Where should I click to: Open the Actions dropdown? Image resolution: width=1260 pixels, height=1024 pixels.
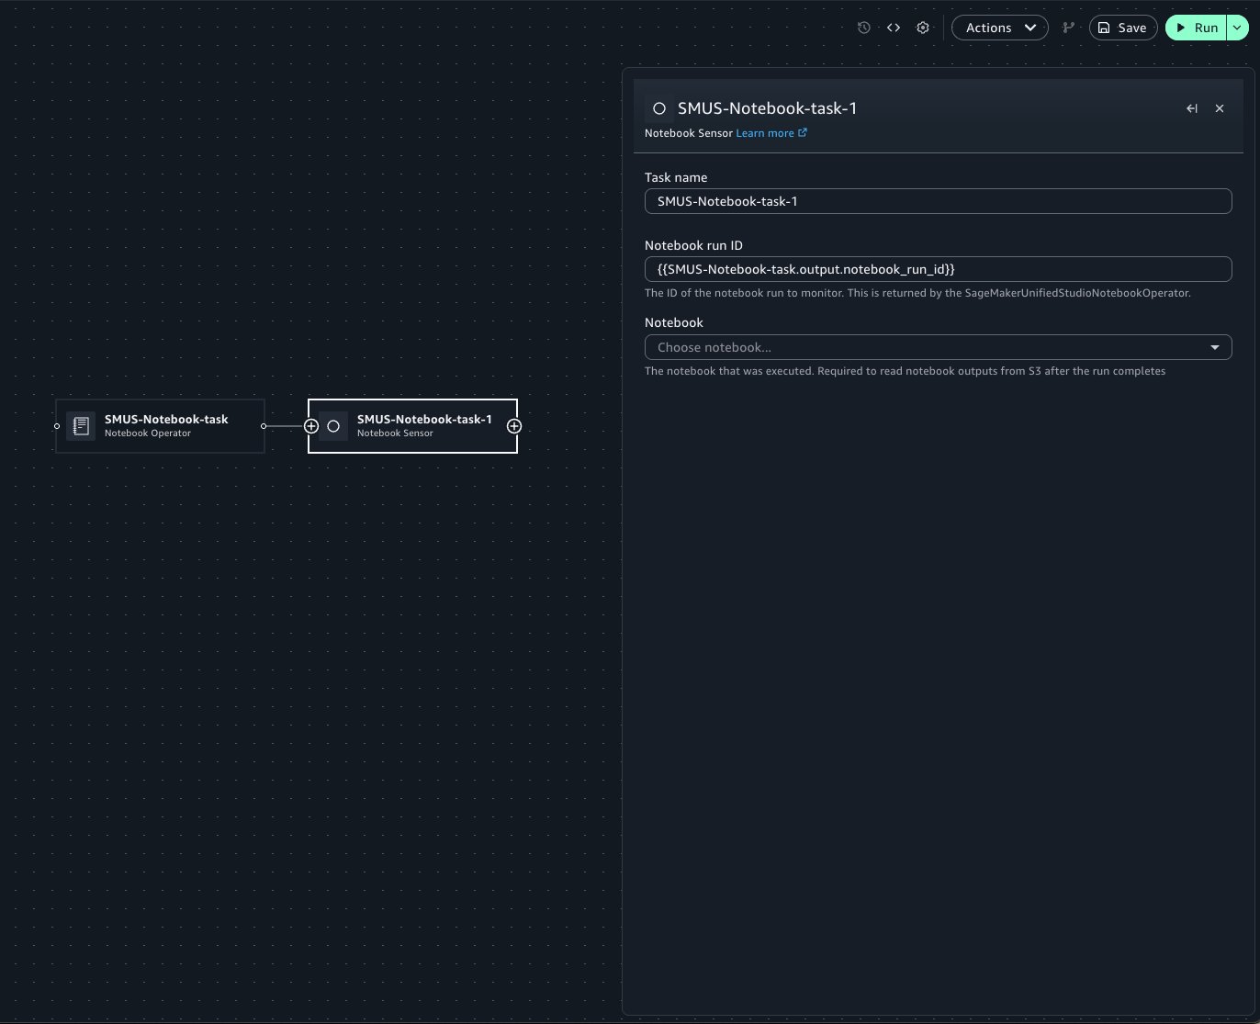999,28
